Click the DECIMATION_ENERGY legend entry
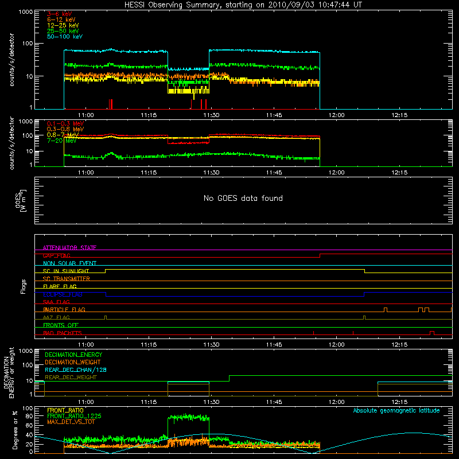Viewport: 459px width, 459px height. [73, 355]
